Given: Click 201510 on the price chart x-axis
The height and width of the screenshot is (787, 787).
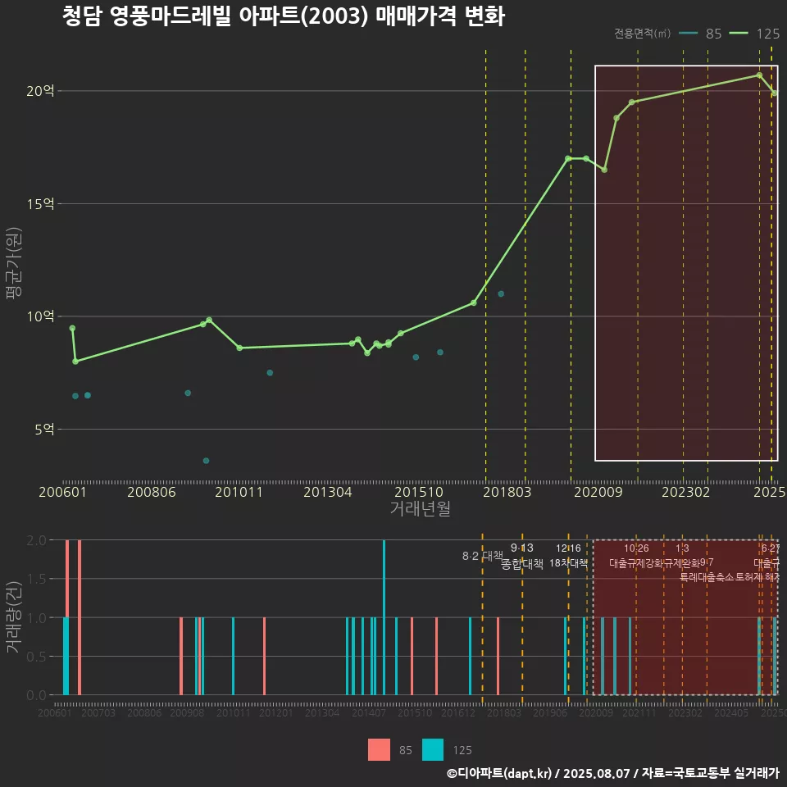Looking at the screenshot, I should point(419,492).
